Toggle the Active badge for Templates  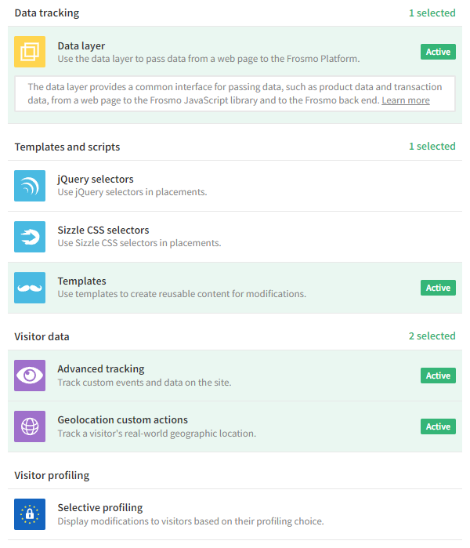click(x=438, y=288)
